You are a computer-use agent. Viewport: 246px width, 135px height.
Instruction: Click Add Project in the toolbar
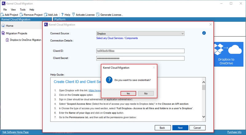tap(10, 15)
